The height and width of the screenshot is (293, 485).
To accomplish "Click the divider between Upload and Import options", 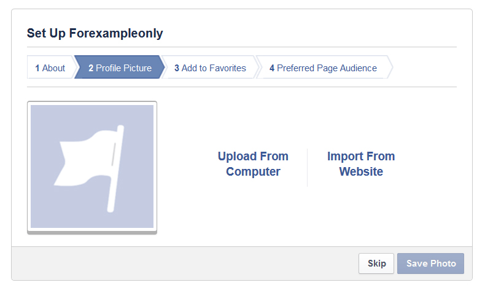I will tap(307, 167).
